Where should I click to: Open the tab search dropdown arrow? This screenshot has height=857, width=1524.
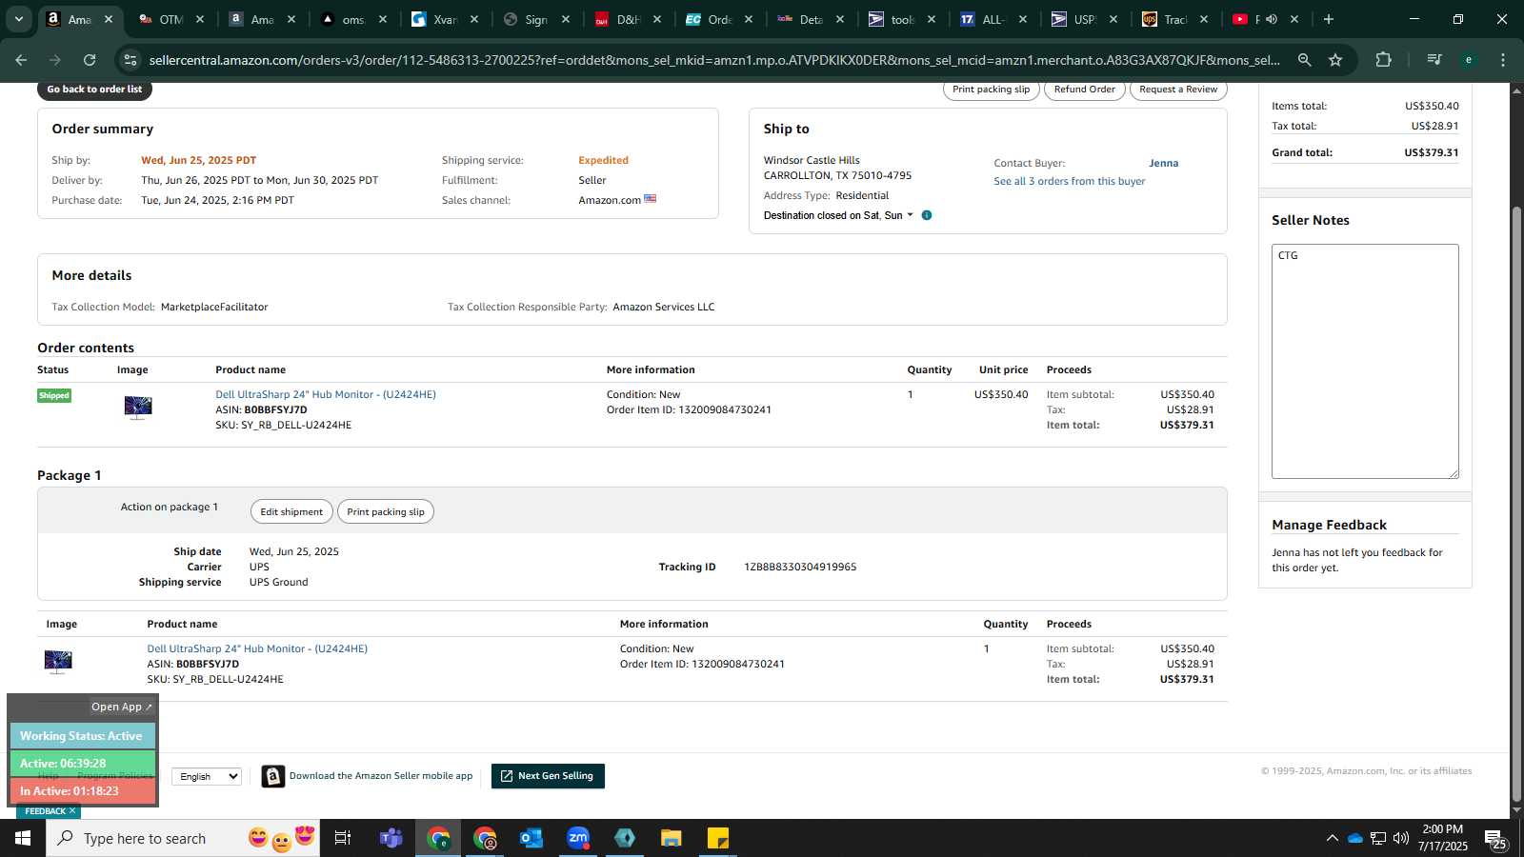pos(18,19)
